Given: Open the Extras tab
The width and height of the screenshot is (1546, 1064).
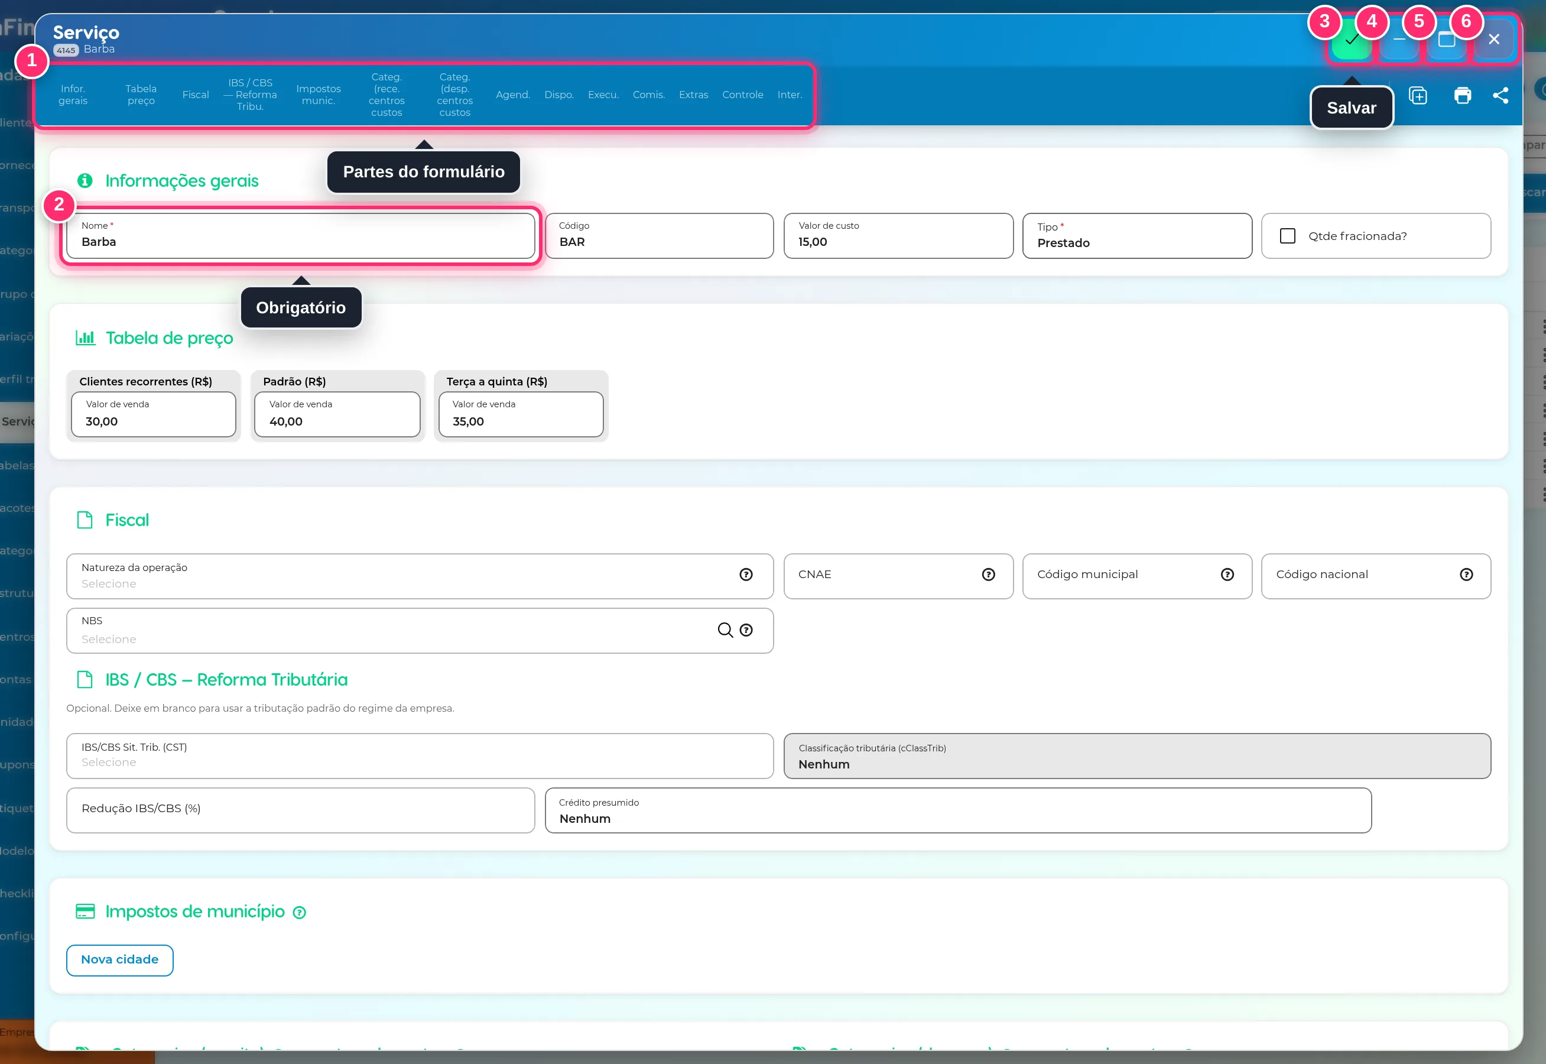Looking at the screenshot, I should pyautogui.click(x=693, y=95).
